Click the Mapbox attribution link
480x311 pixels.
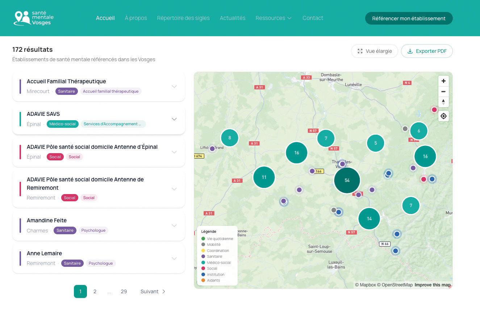365,285
